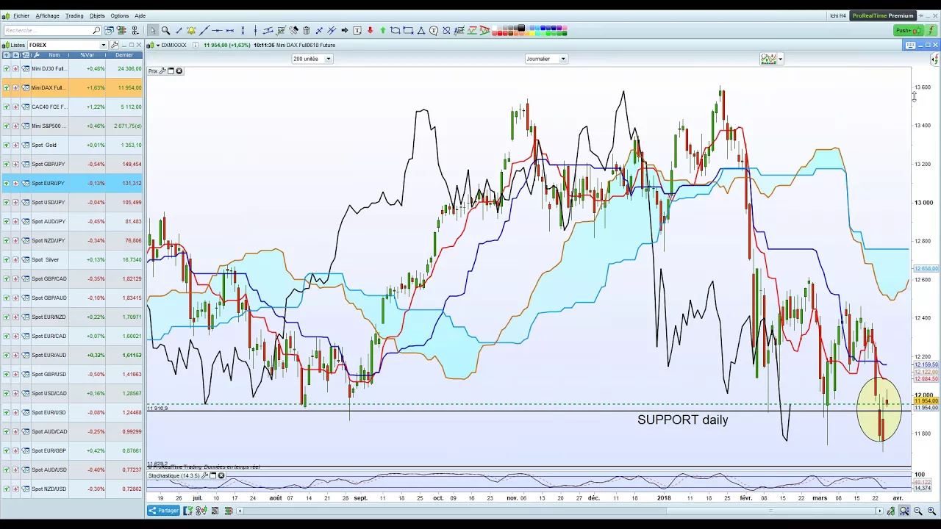The image size is (941, 529).
Task: Click chart icon in Spot USD/CAD row
Action: click(25, 393)
